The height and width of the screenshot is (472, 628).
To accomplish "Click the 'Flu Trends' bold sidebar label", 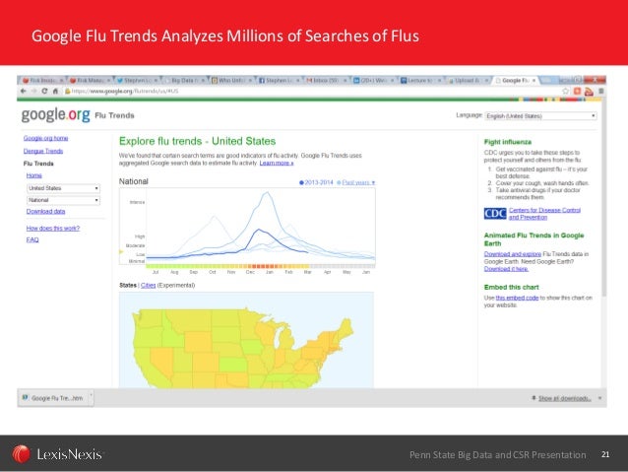I will tap(38, 164).
